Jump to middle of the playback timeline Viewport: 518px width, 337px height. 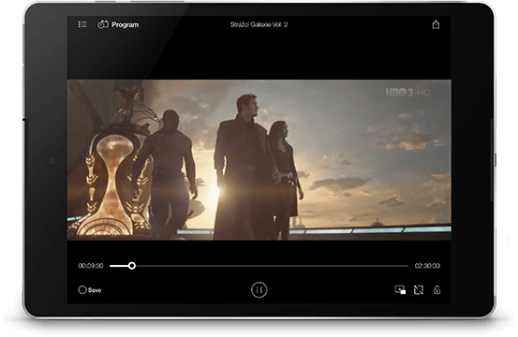[x=259, y=265]
